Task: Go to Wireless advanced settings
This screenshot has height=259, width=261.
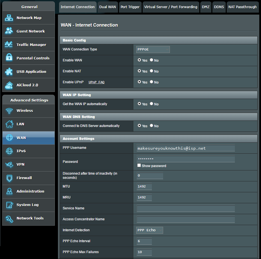Action: tap(28, 111)
